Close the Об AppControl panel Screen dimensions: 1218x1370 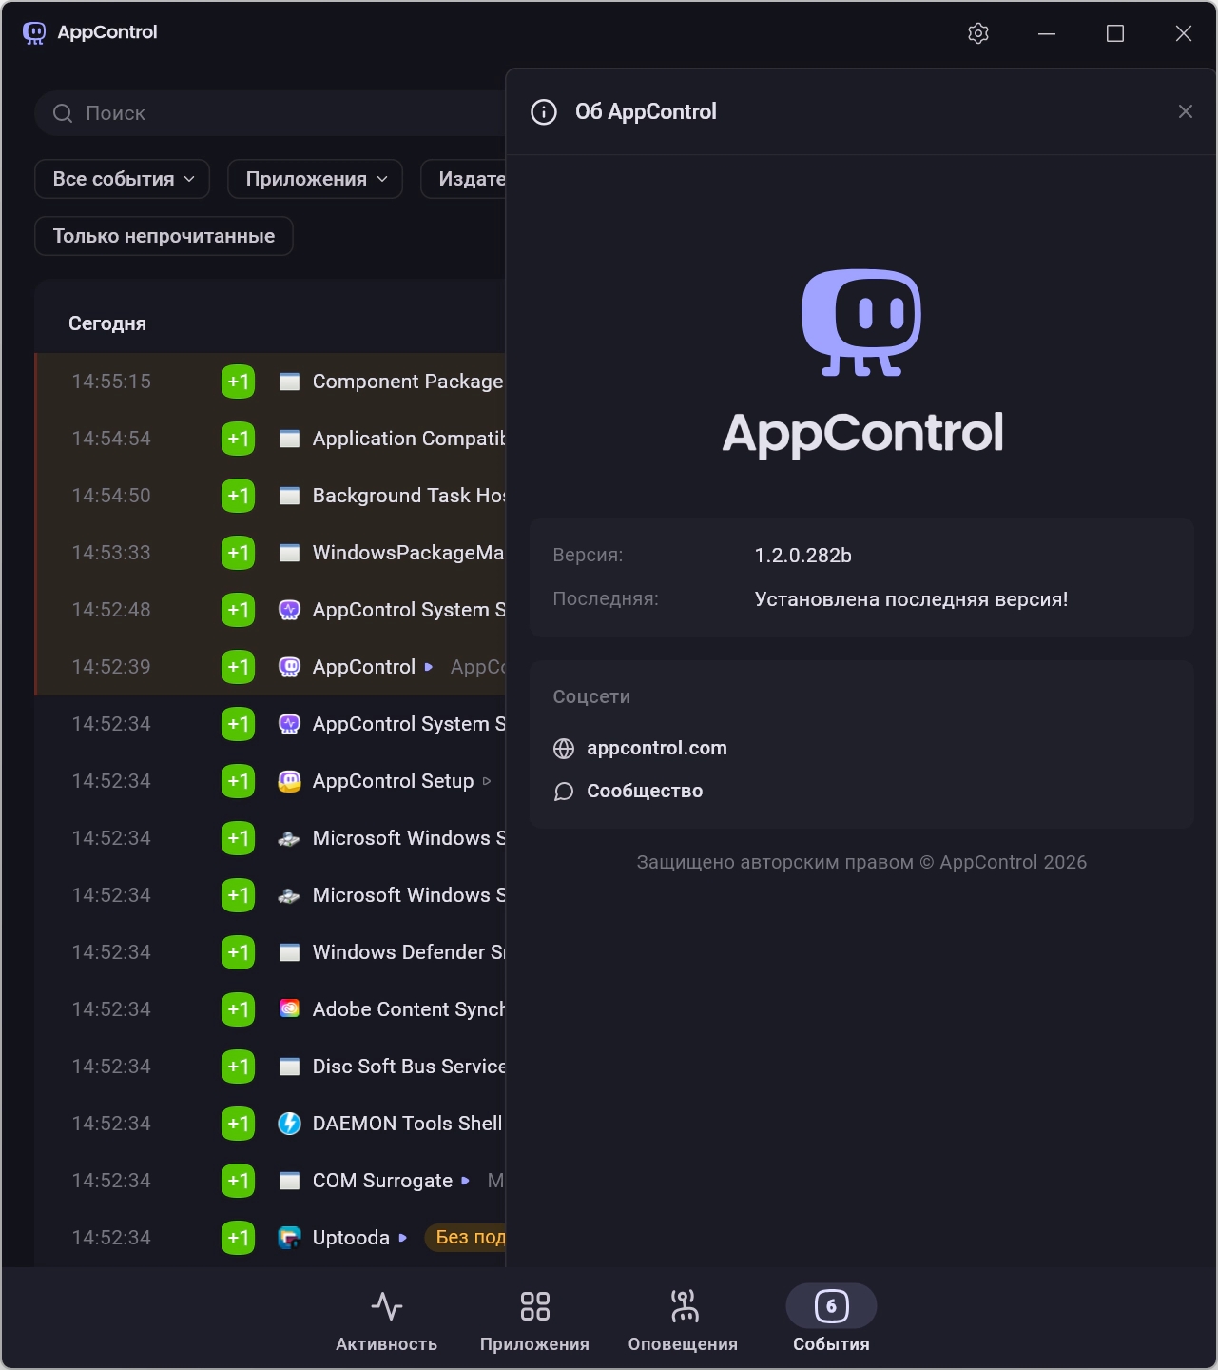coord(1185,111)
